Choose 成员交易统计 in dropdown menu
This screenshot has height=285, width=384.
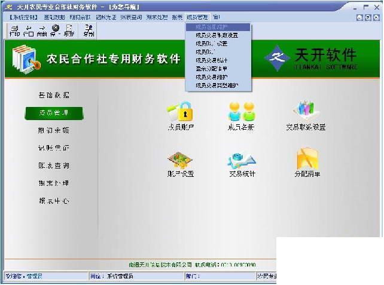point(218,60)
